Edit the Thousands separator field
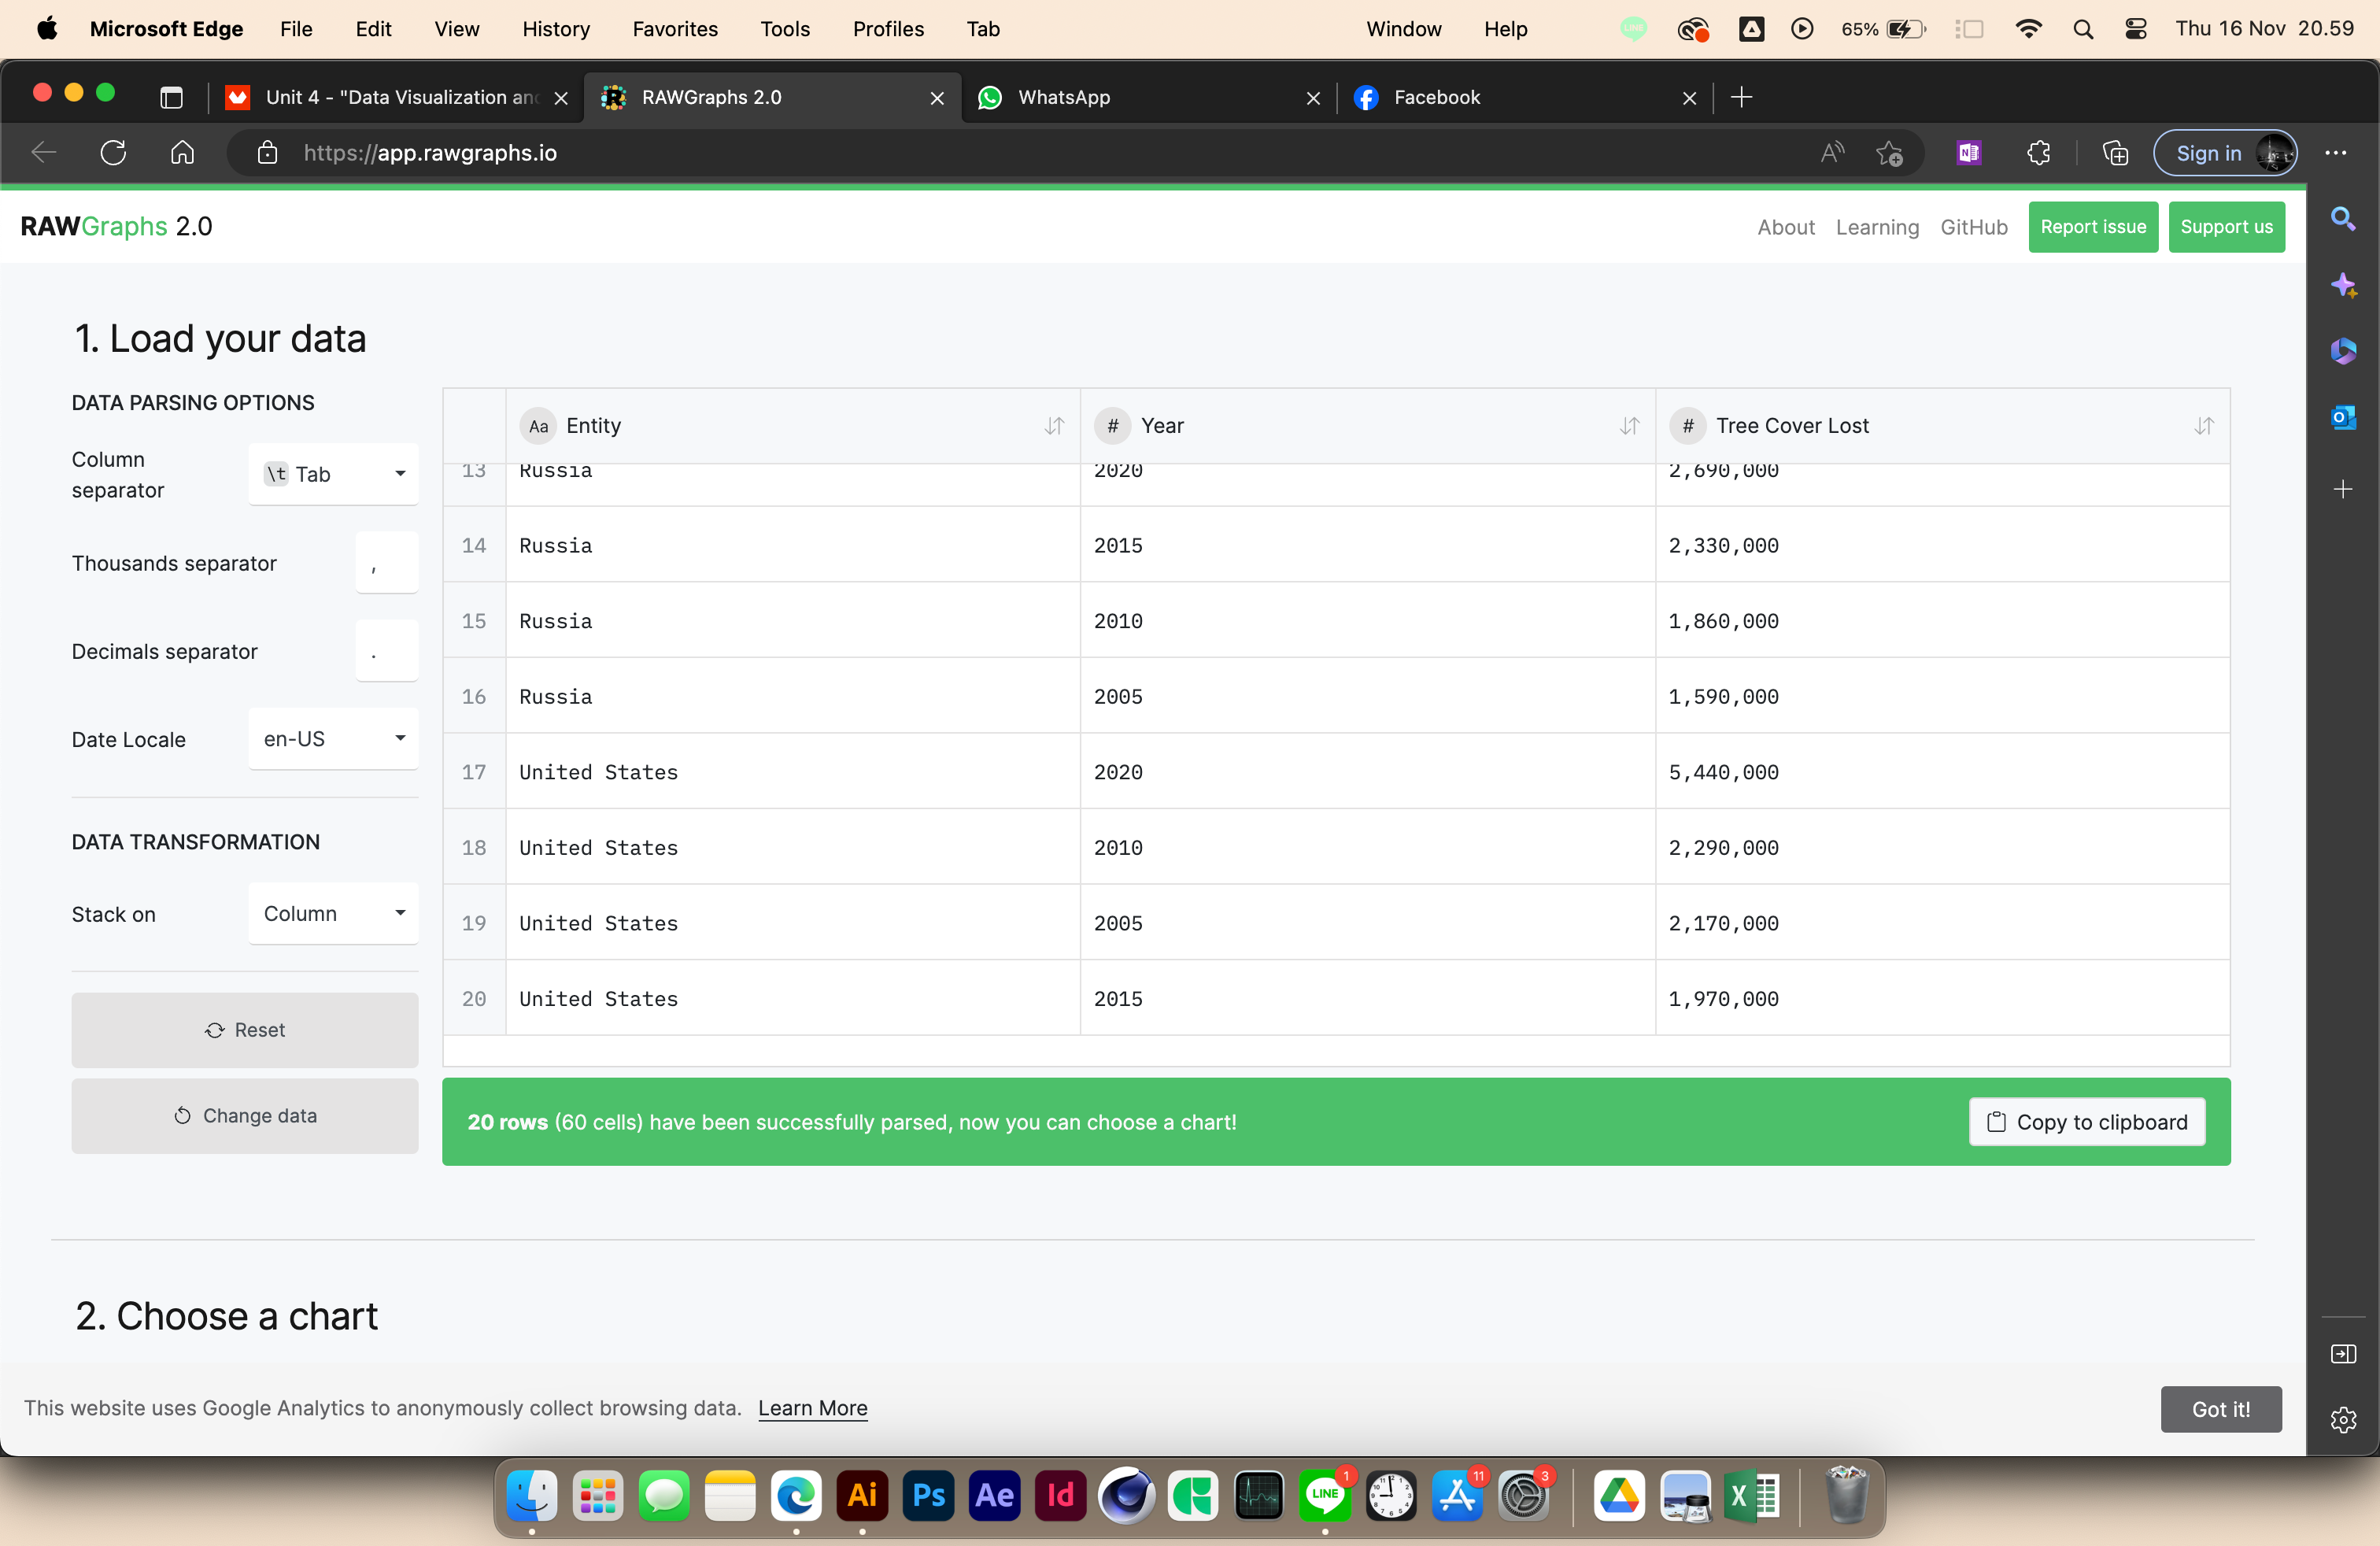Image resolution: width=2380 pixels, height=1546 pixels. click(387, 563)
